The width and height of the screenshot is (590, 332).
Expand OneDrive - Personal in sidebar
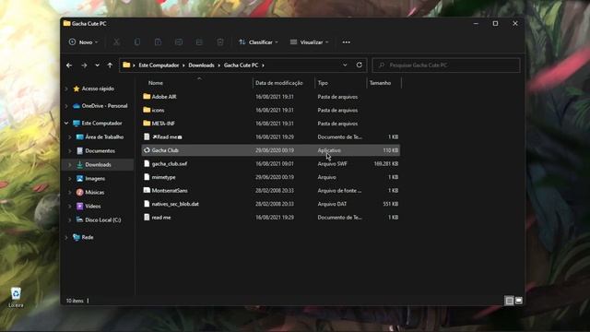pyautogui.click(x=66, y=106)
